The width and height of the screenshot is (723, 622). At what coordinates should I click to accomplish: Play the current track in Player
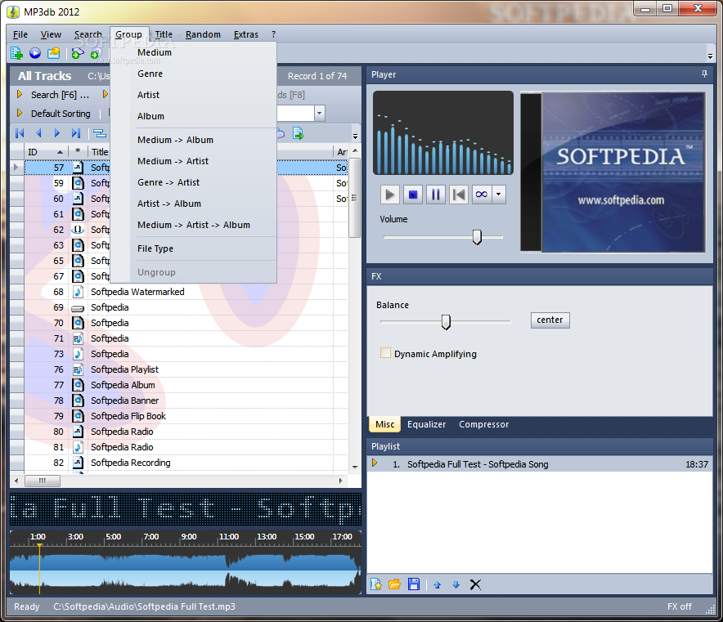click(x=389, y=195)
